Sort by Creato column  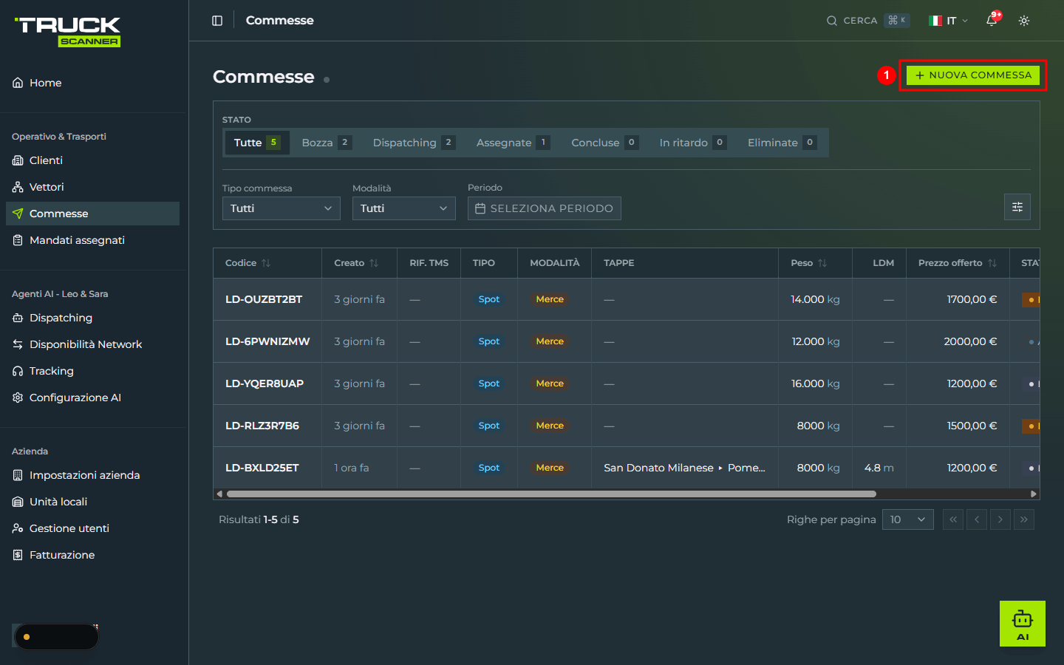356,263
